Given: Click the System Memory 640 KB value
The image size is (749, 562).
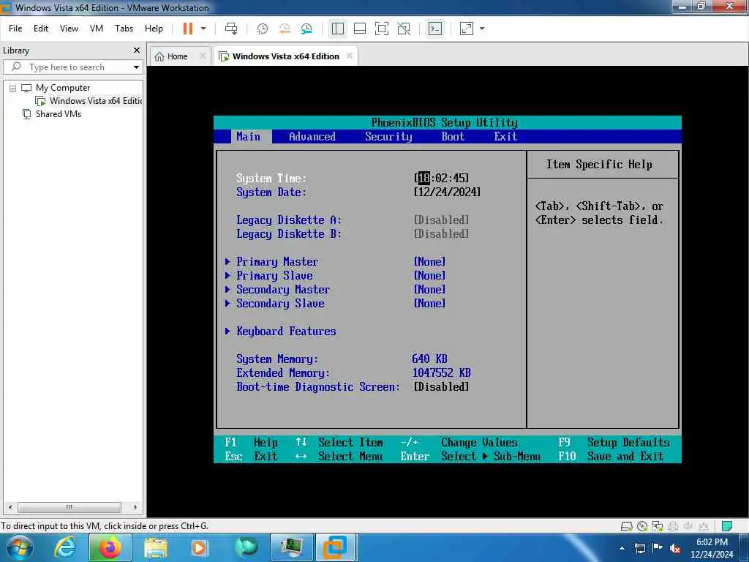Looking at the screenshot, I should point(429,359).
